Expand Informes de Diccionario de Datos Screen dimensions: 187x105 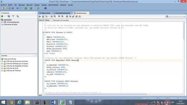[2, 61]
